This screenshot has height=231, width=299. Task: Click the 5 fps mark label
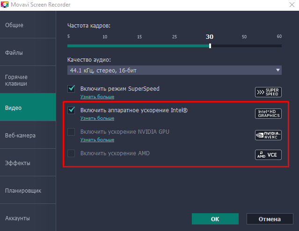click(69, 36)
